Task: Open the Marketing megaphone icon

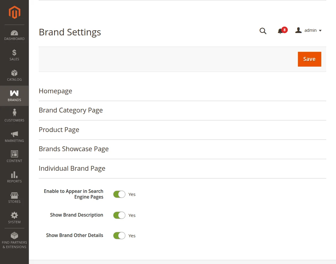Action: pyautogui.click(x=14, y=134)
